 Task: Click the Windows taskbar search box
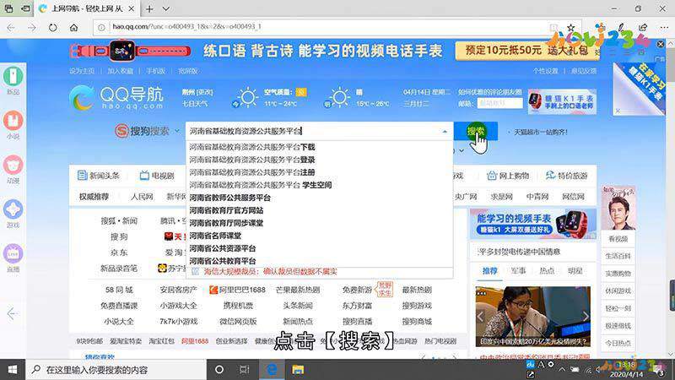tap(116, 370)
